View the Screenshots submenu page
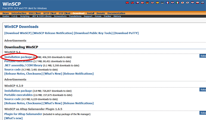This screenshot has width=206, height=120. (x=60, y=16)
